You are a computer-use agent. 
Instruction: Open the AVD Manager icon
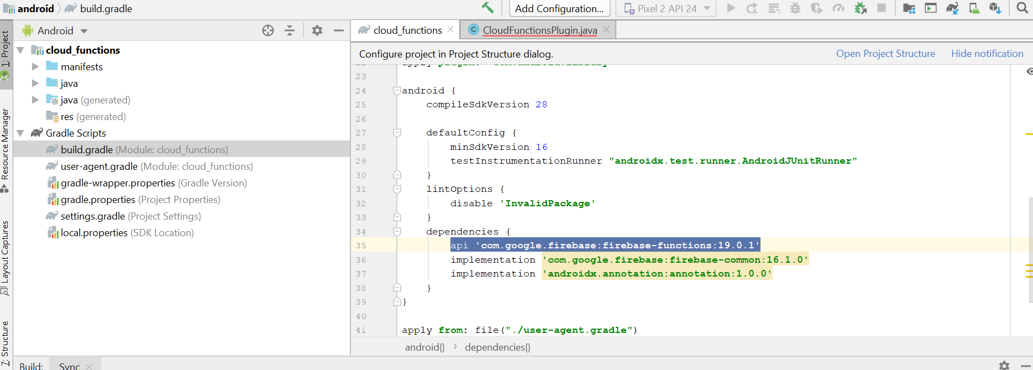[974, 8]
